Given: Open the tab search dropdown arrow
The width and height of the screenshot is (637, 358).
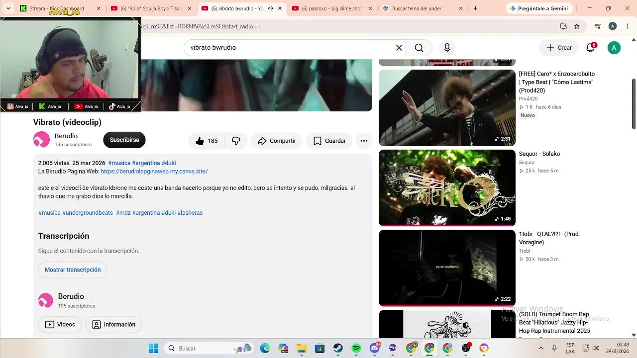Looking at the screenshot, I should pos(8,8).
